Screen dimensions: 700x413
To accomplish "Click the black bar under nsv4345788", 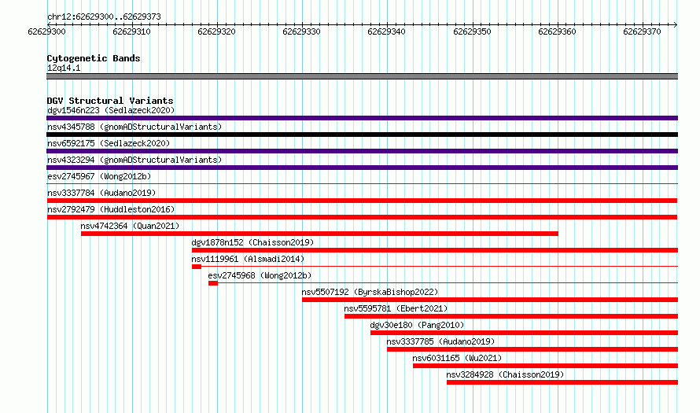I will point(362,135).
